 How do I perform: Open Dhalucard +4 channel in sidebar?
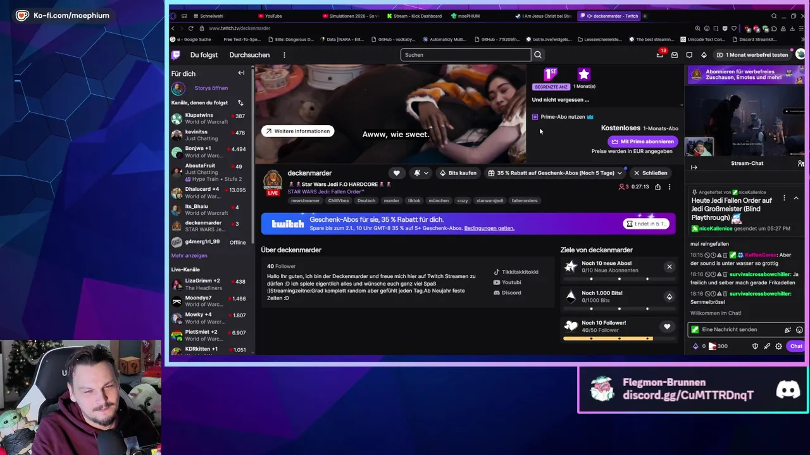(209, 192)
